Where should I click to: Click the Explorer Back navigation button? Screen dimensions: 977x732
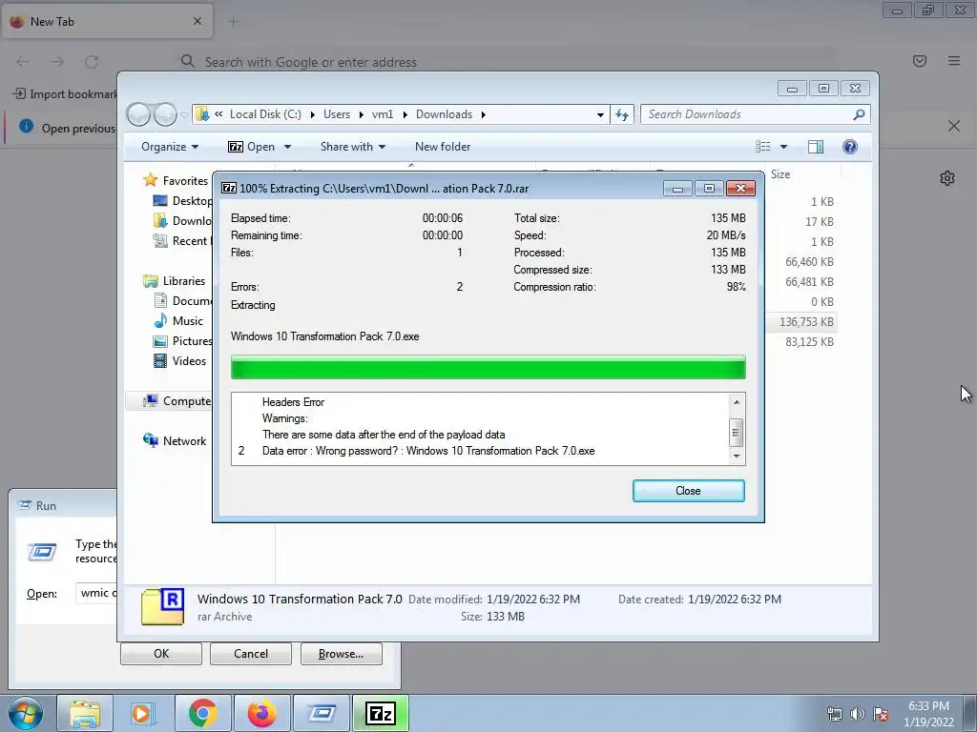click(138, 114)
